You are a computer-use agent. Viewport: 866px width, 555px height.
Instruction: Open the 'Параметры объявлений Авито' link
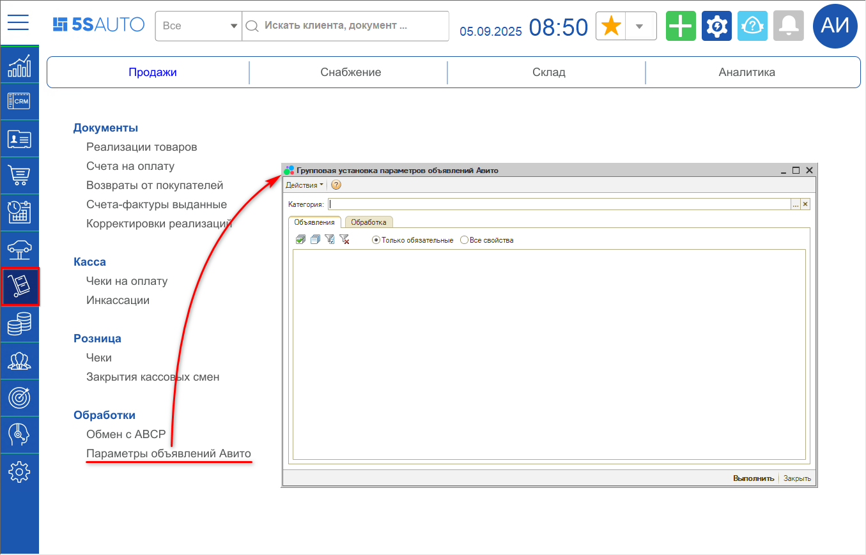coord(169,453)
